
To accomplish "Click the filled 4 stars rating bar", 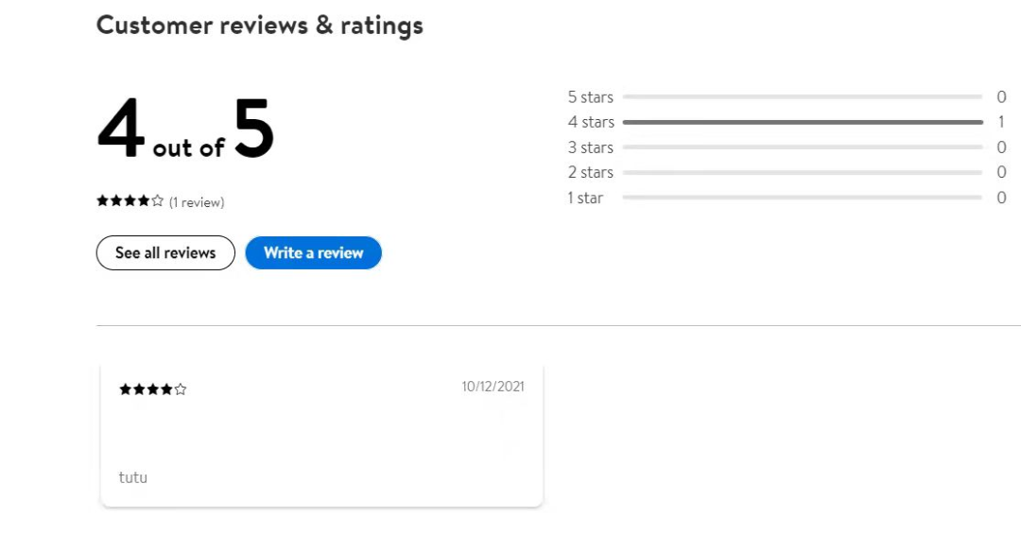I will [803, 122].
